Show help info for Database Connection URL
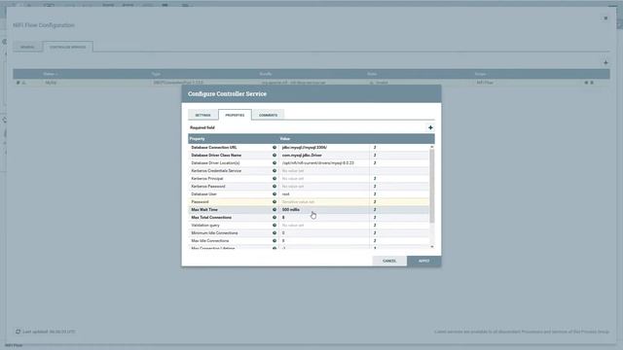Image resolution: width=623 pixels, height=350 pixels. [275, 147]
